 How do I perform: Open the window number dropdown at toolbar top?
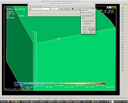122,5
